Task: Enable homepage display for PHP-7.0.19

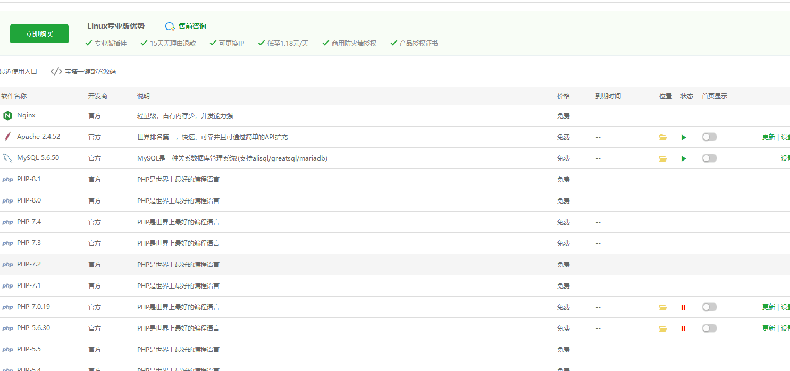Action: click(x=709, y=307)
